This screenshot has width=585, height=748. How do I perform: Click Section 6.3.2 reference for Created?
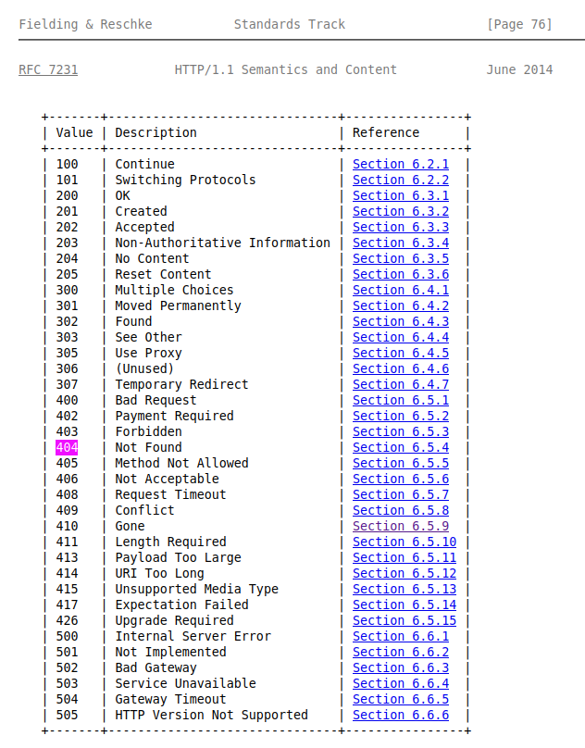coord(401,211)
